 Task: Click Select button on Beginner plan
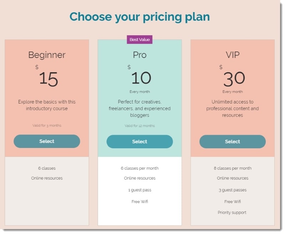47,141
